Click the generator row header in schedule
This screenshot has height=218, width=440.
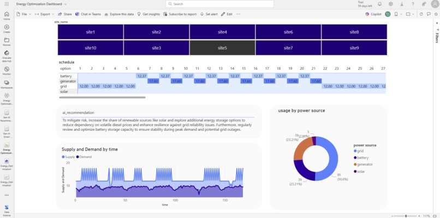(x=68, y=81)
